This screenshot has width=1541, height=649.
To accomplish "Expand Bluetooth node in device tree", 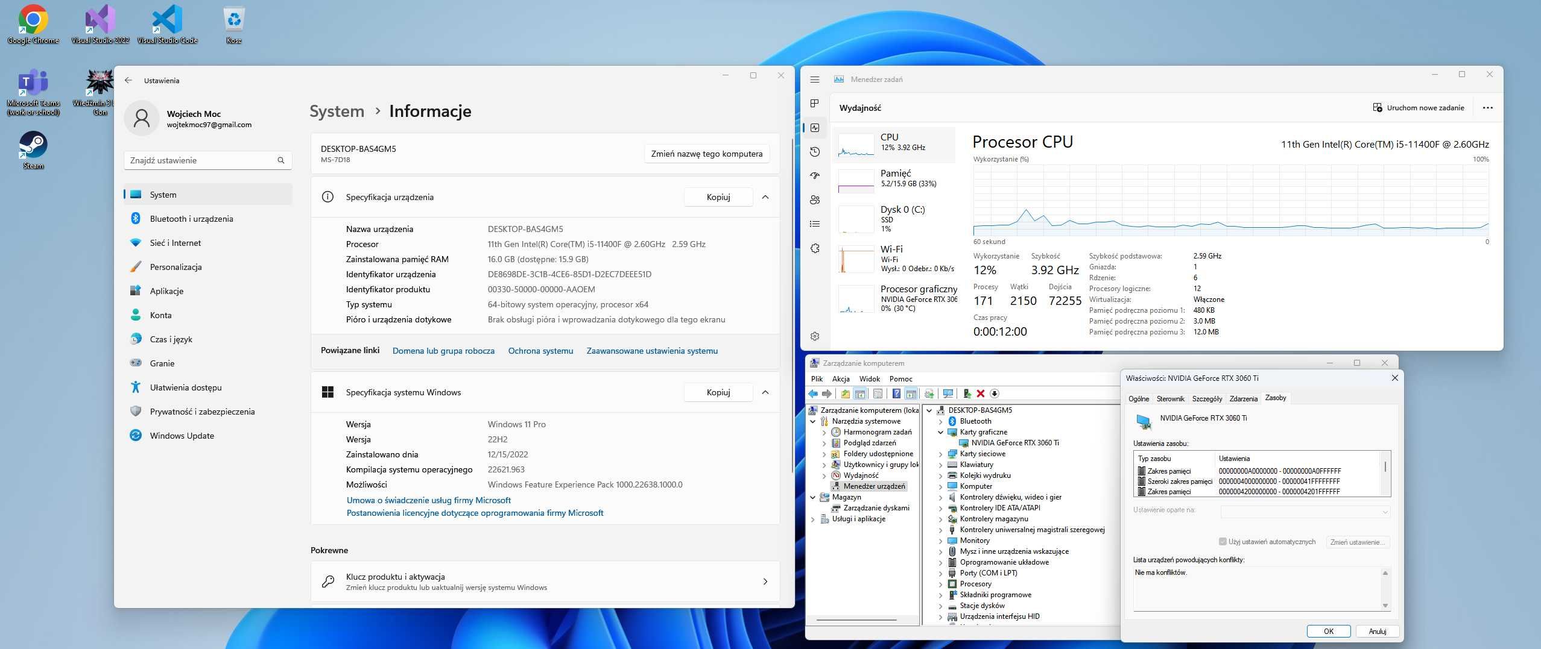I will [940, 421].
